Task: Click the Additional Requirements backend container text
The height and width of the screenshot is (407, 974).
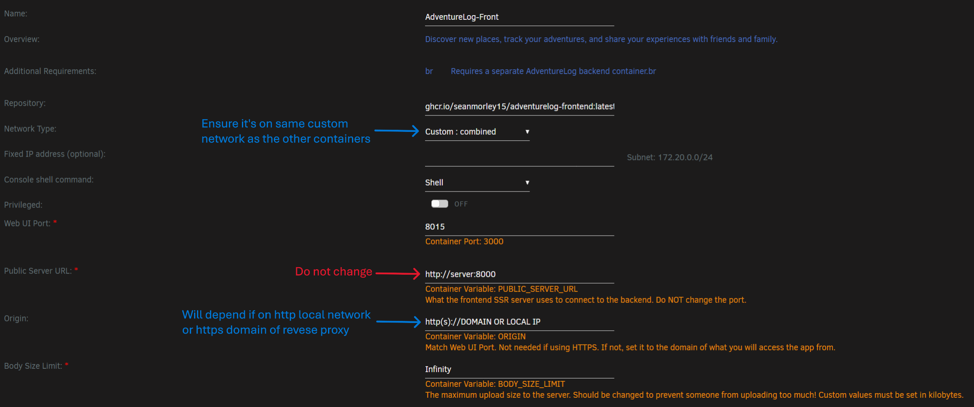Action: [553, 71]
